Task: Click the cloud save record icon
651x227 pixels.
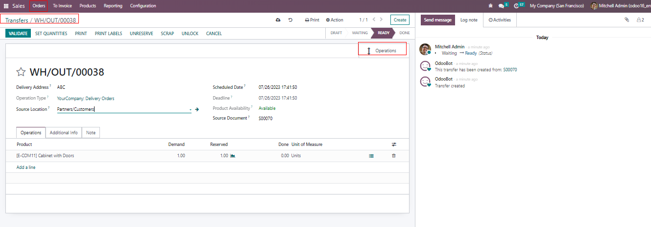Action: click(278, 20)
